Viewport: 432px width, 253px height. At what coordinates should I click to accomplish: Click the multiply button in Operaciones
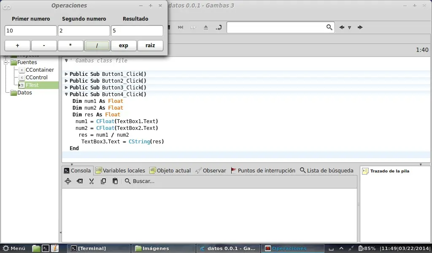(x=70, y=46)
